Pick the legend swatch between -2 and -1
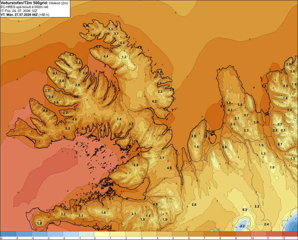This screenshot has height=240, width=298. (71, 234)
